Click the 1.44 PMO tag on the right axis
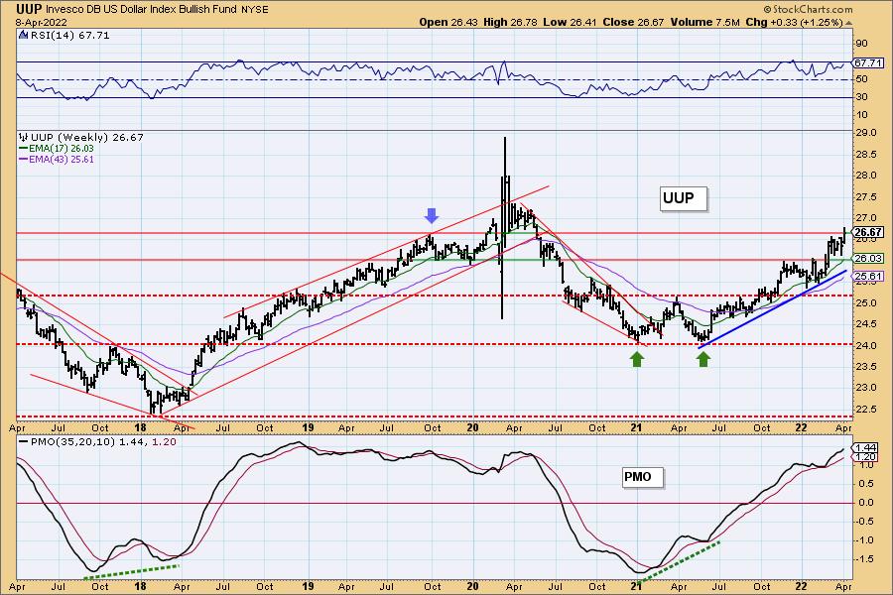Image resolution: width=893 pixels, height=595 pixels. pyautogui.click(x=866, y=448)
